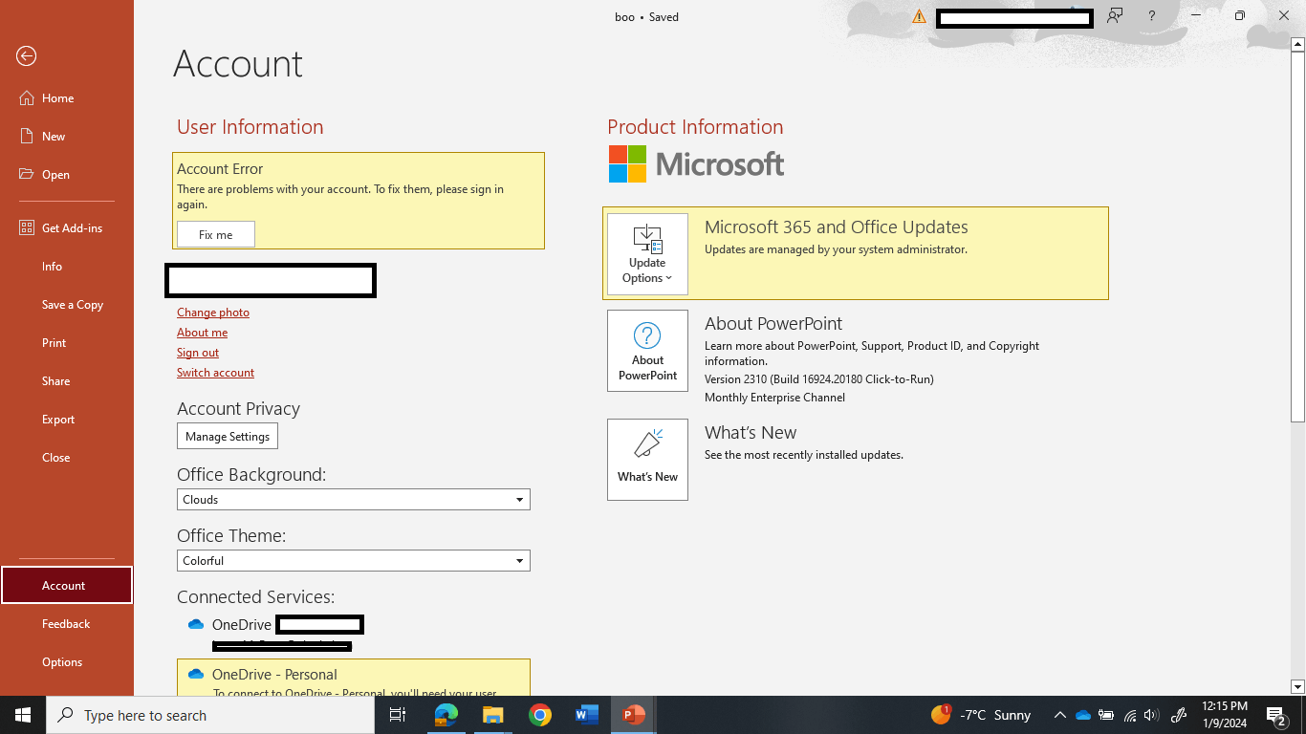Open the volume speaker tray icon

point(1151,715)
